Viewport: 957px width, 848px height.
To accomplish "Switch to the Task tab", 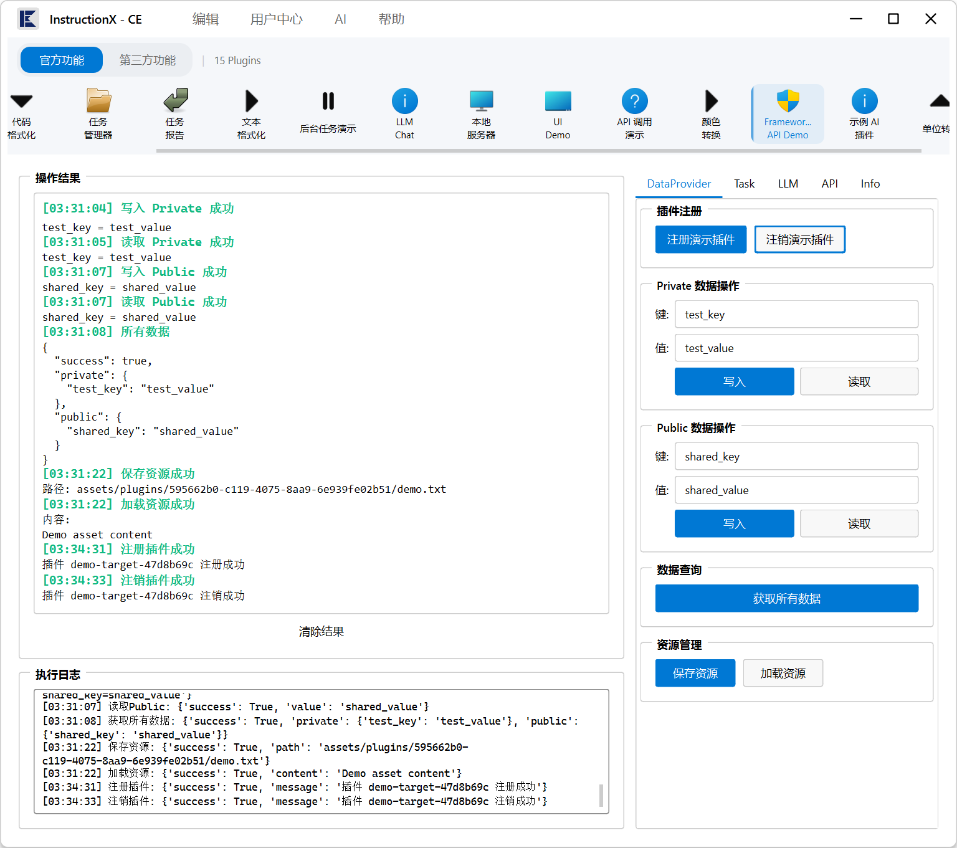I will [745, 184].
